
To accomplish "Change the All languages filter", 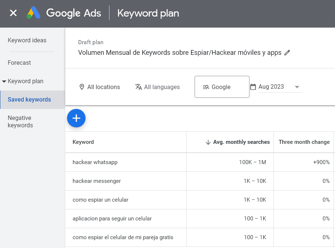I will [x=157, y=87].
